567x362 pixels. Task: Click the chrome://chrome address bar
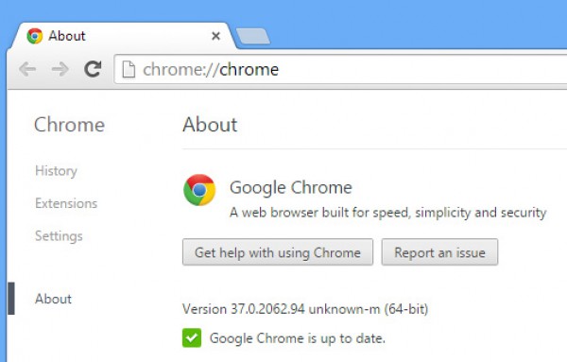tap(340, 69)
